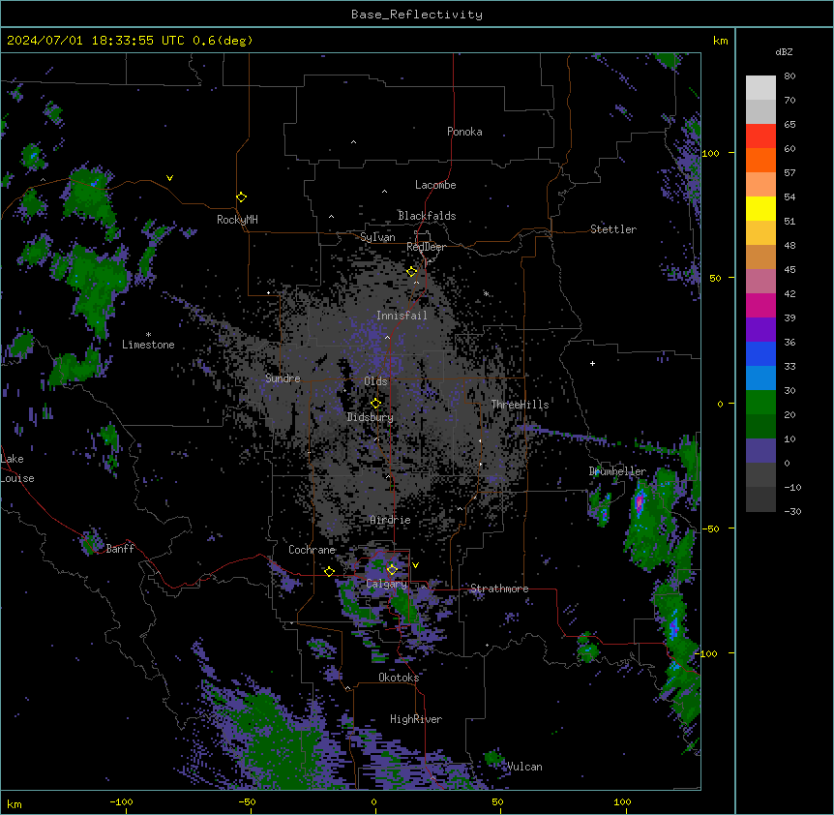The height and width of the screenshot is (815, 834).
Task: Click the Olds town label
Action: click(x=375, y=381)
